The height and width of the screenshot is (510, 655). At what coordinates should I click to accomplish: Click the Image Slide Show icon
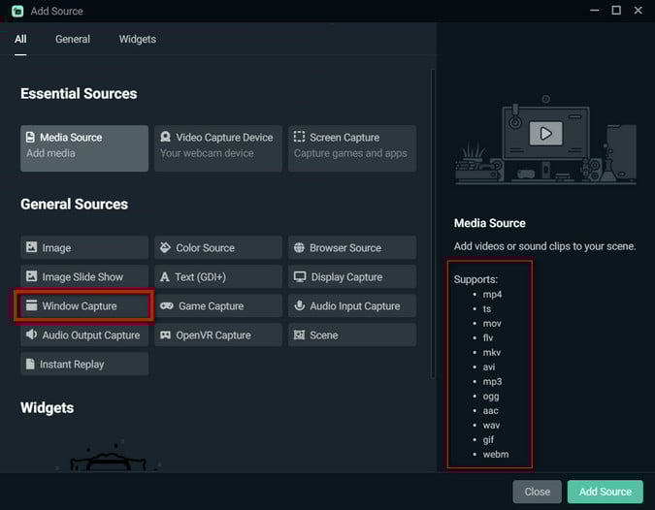tap(31, 276)
